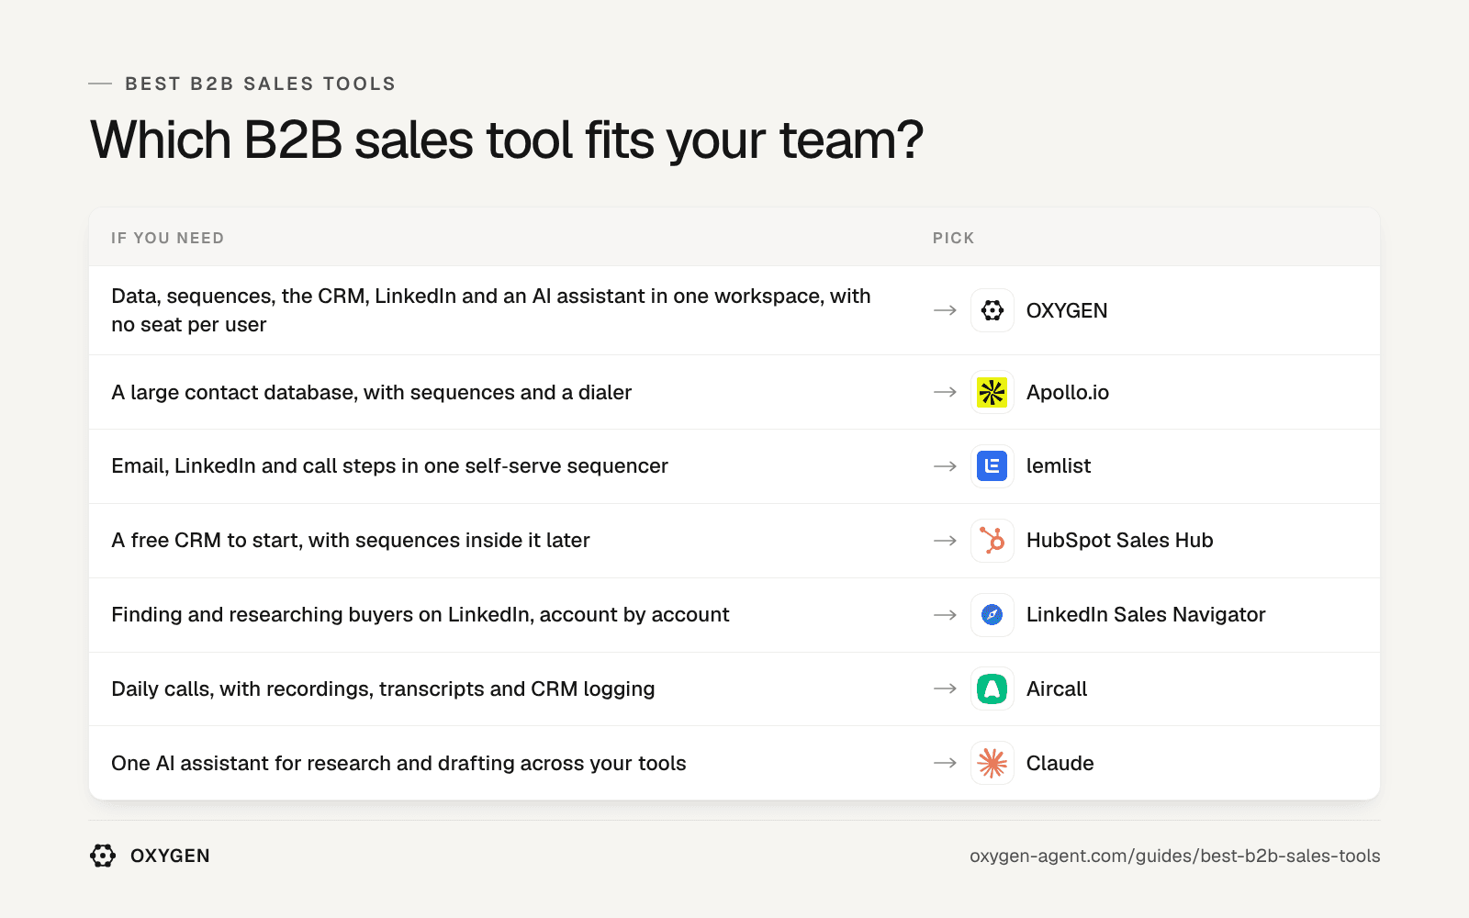Click the 'Apollo.io' pick name
This screenshot has width=1469, height=918.
[1068, 392]
